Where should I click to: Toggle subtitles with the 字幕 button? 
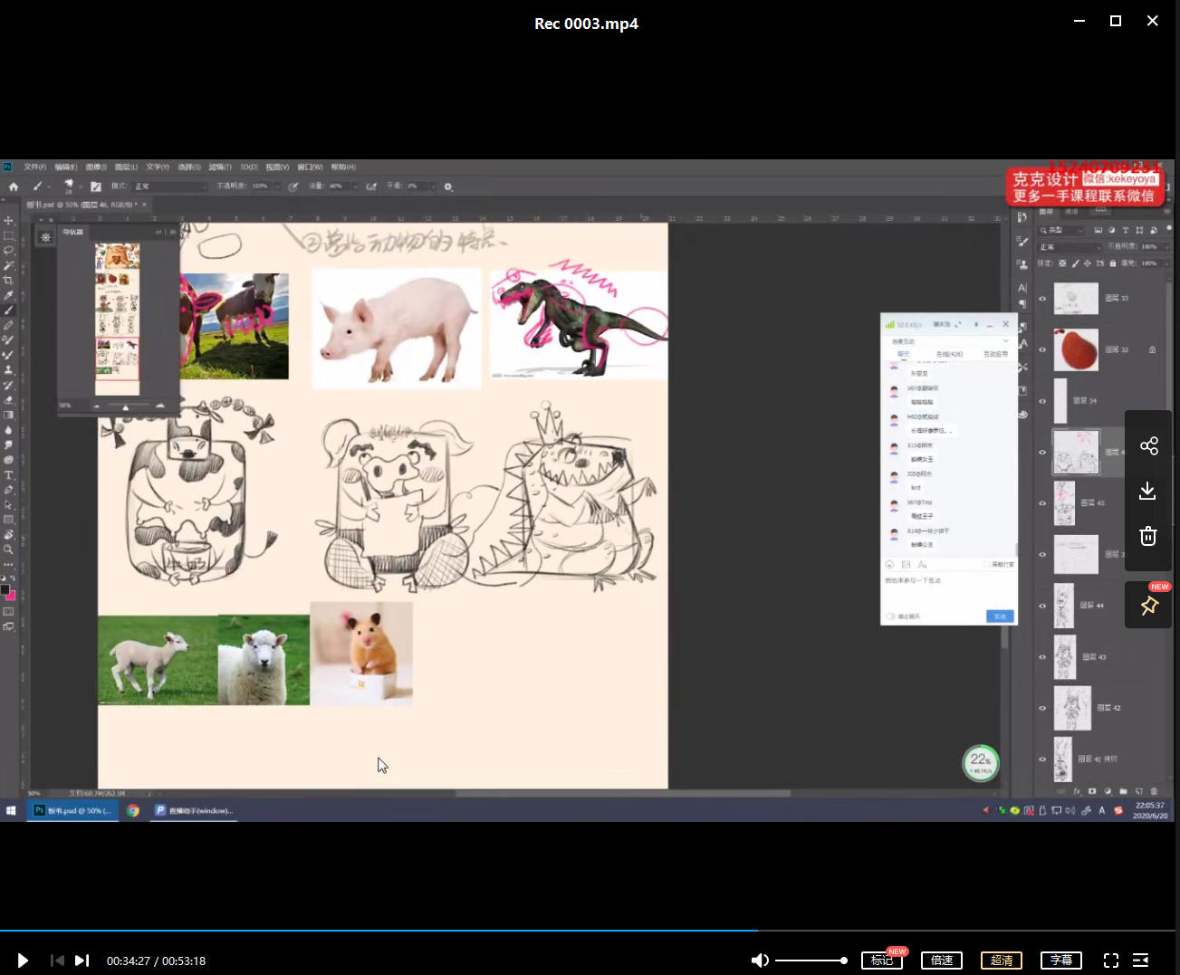(1061, 961)
